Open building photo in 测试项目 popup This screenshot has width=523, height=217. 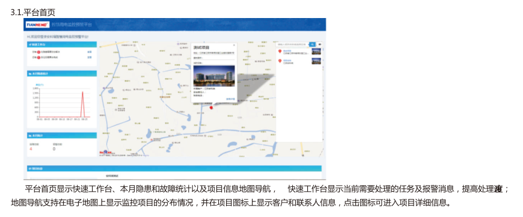point(214,76)
